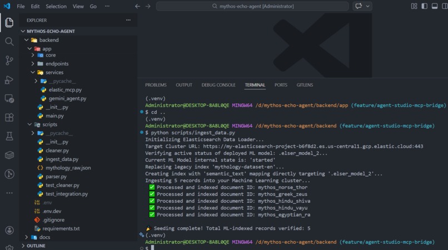Expand the core folder

78,55
